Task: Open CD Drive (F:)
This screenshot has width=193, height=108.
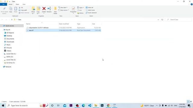Action: pos(11,63)
